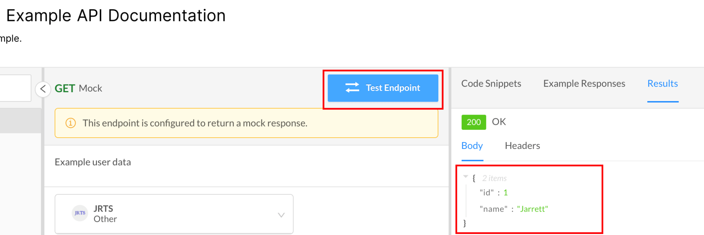Click the mock response warning banner
The image size is (704, 235).
click(246, 123)
